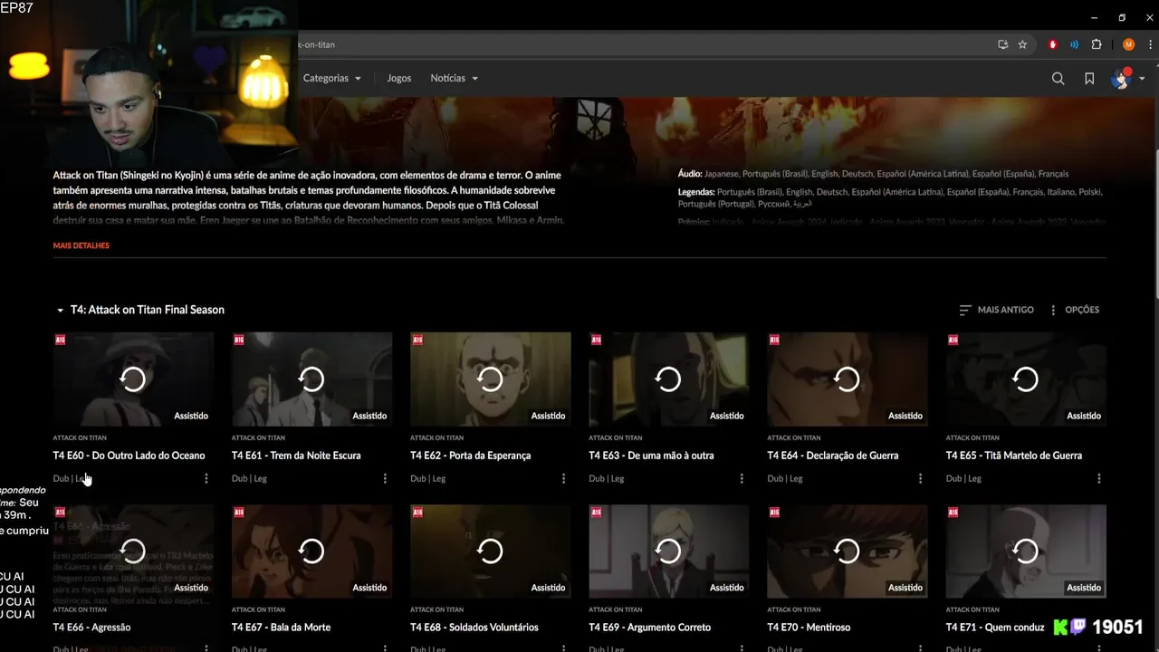Image resolution: width=1159 pixels, height=652 pixels.
Task: Open title T4 E67 - Bala da Morte
Action: (x=281, y=628)
